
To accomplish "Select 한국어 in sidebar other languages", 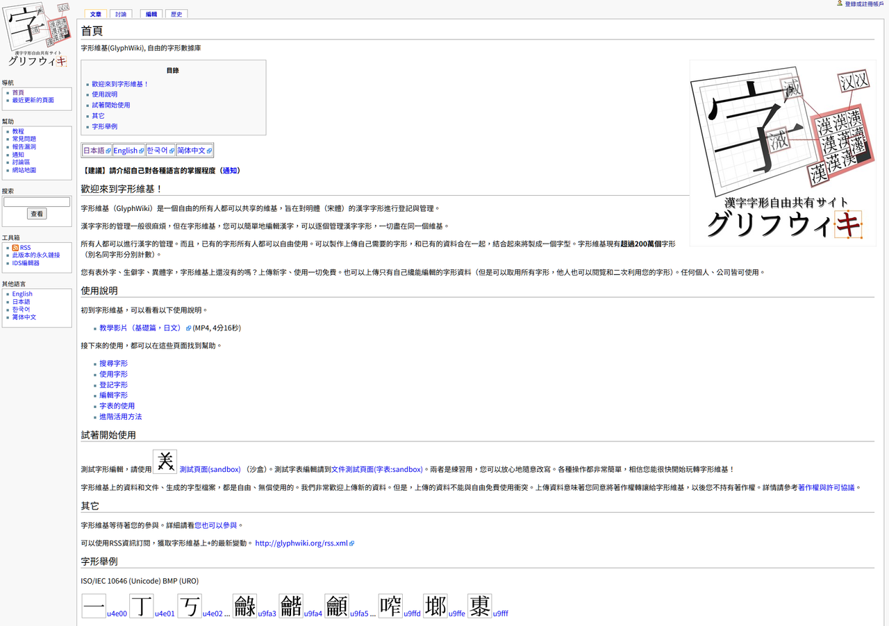I will [x=21, y=310].
